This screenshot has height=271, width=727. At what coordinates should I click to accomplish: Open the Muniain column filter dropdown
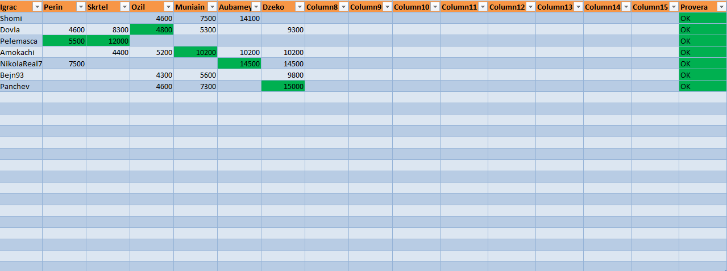(x=212, y=7)
